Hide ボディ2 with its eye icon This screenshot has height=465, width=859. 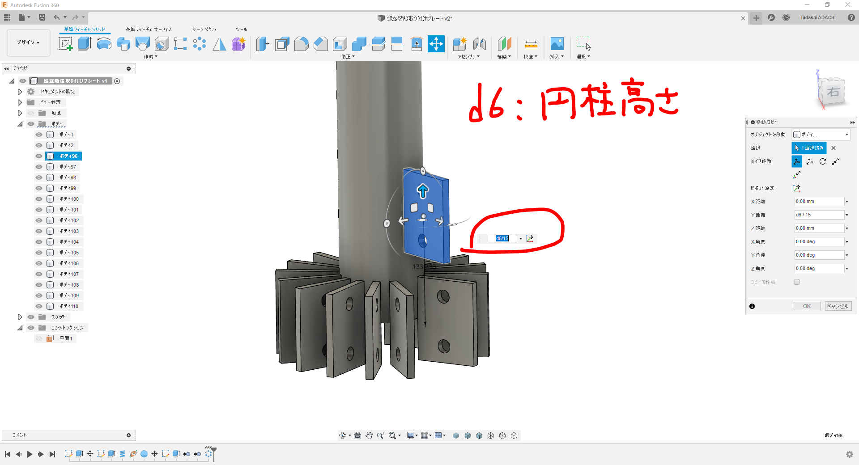pyautogui.click(x=39, y=145)
